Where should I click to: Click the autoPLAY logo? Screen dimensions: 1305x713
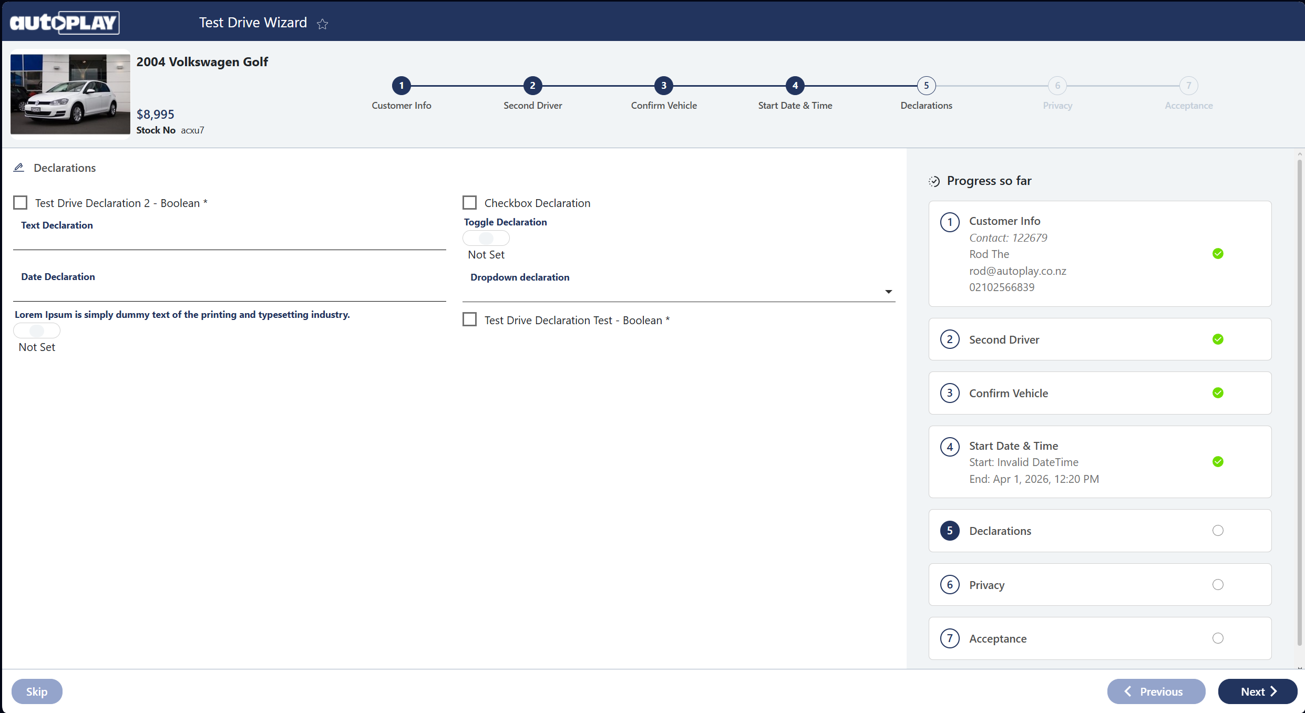[x=64, y=23]
